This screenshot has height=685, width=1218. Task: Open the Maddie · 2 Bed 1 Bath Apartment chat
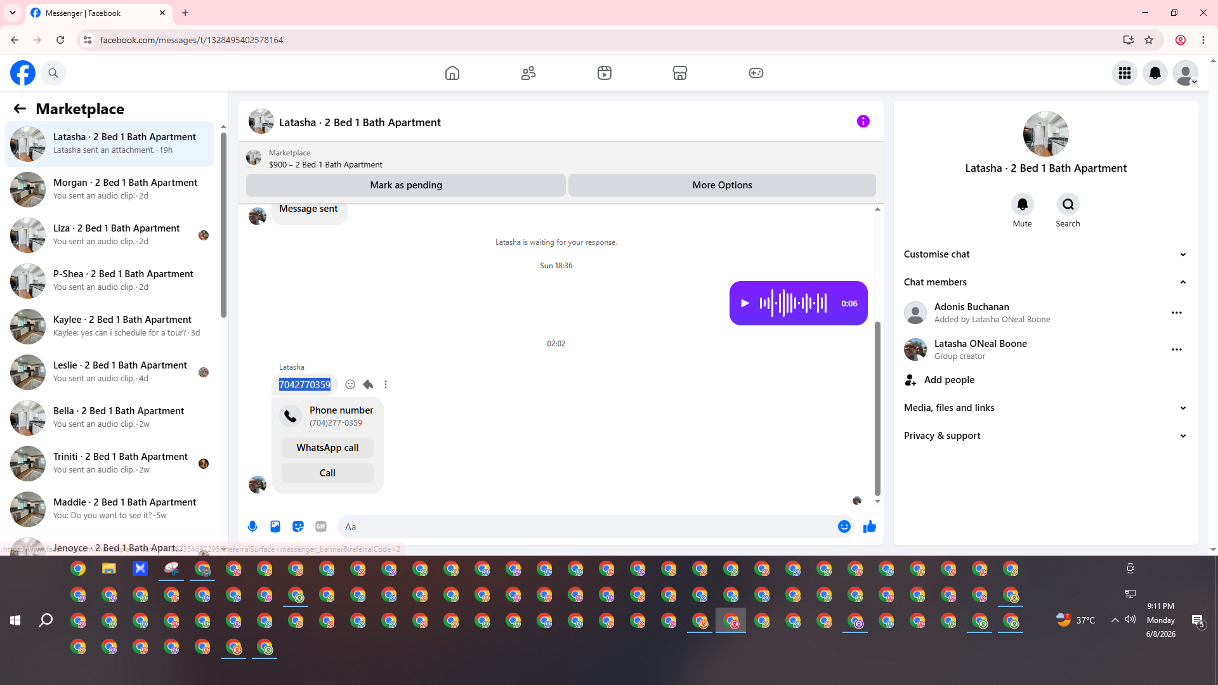point(109,509)
